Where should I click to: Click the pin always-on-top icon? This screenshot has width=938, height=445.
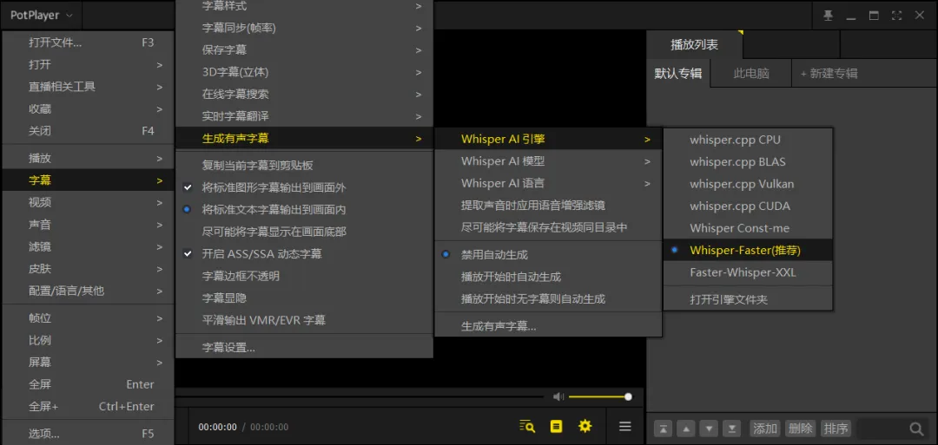tap(828, 16)
